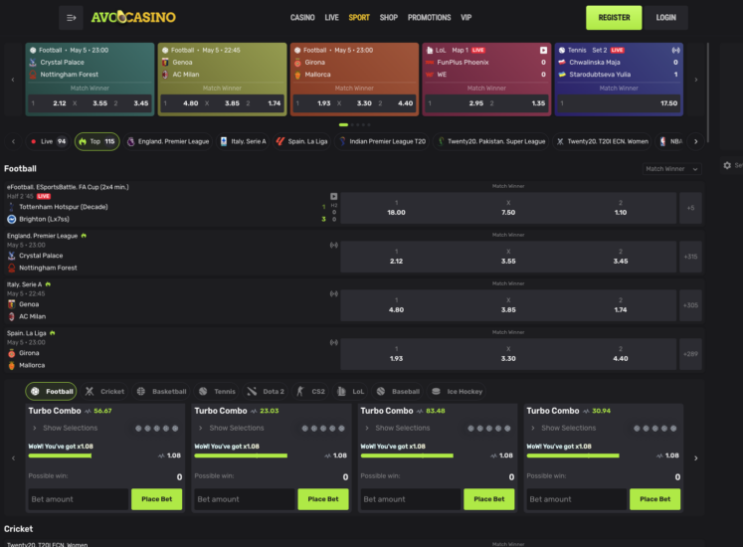
Task: Select the LoL sport icon tab
Action: pyautogui.click(x=350, y=392)
